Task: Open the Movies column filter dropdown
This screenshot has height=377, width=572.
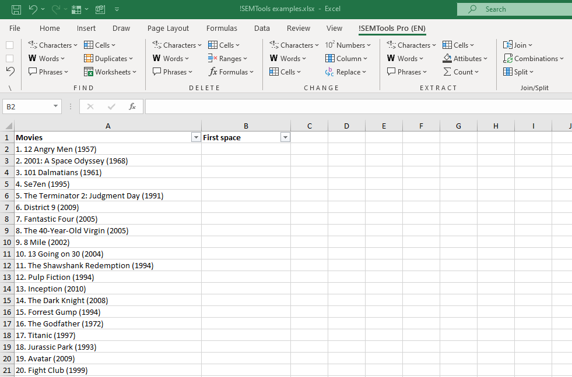Action: pos(196,137)
